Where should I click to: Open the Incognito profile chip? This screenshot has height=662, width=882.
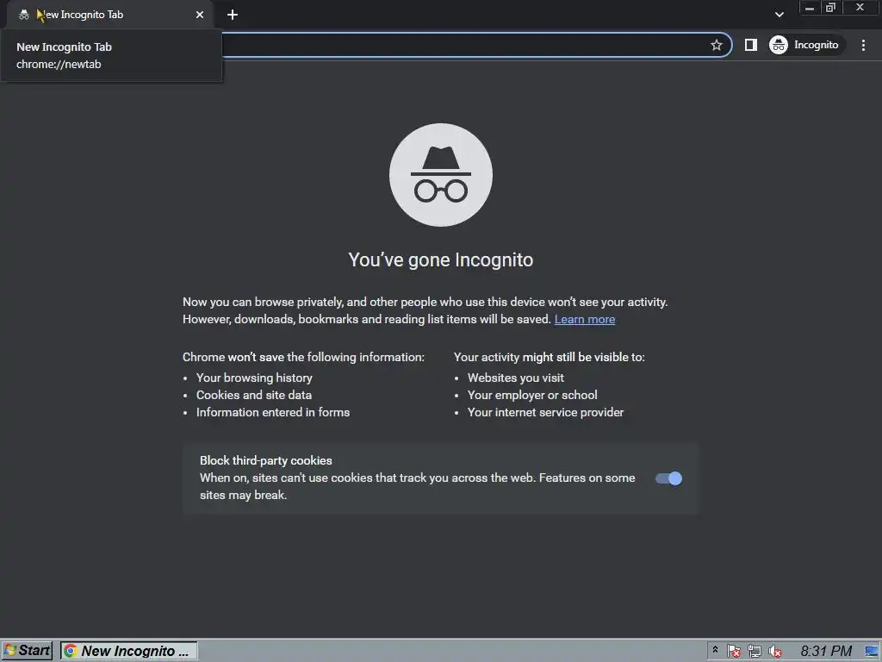(x=806, y=45)
